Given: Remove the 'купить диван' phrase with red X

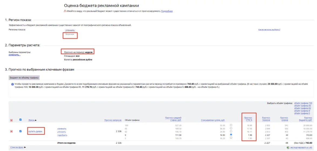Looking at the screenshot, I should pyautogui.click(x=11, y=131).
